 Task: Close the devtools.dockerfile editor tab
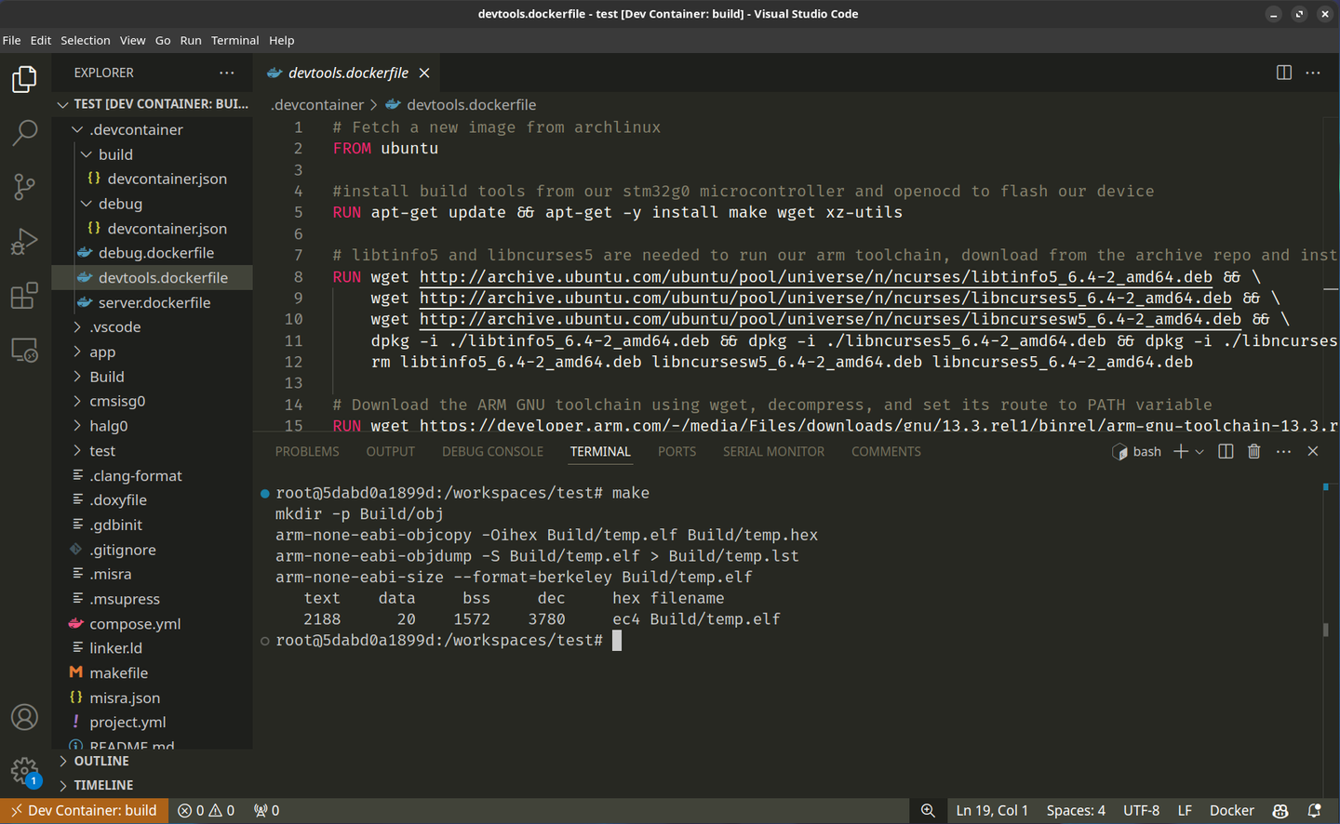[424, 73]
